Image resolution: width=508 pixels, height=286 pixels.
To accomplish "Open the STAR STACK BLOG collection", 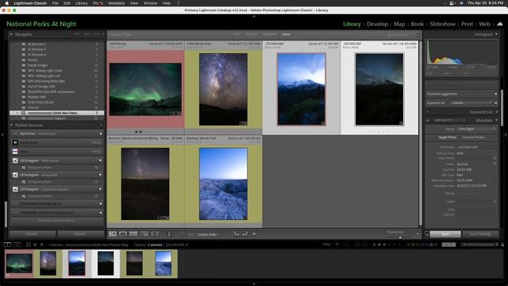I will (40, 102).
